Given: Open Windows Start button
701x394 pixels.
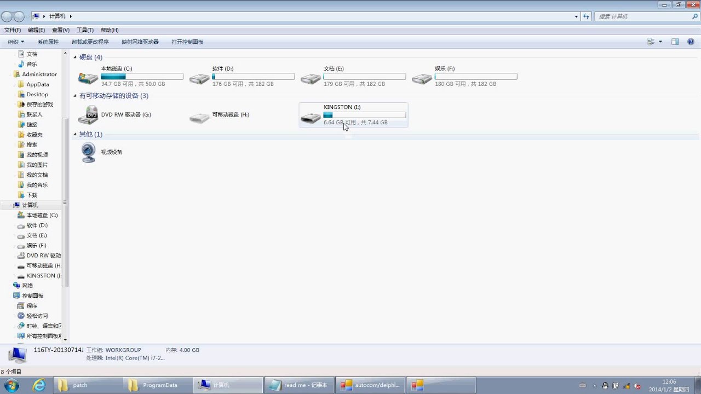Looking at the screenshot, I should pos(11,385).
